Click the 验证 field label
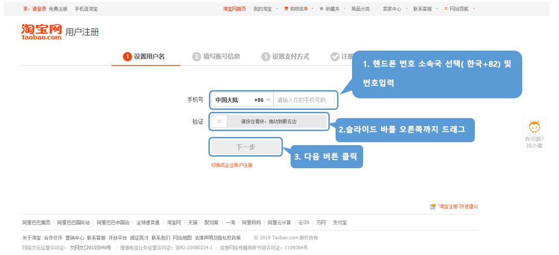 (x=198, y=121)
